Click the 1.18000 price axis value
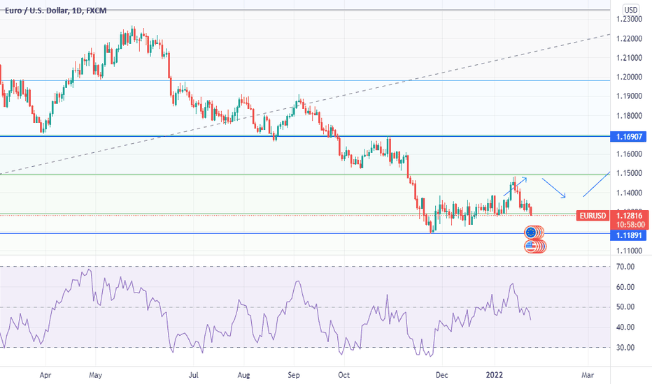 point(629,115)
